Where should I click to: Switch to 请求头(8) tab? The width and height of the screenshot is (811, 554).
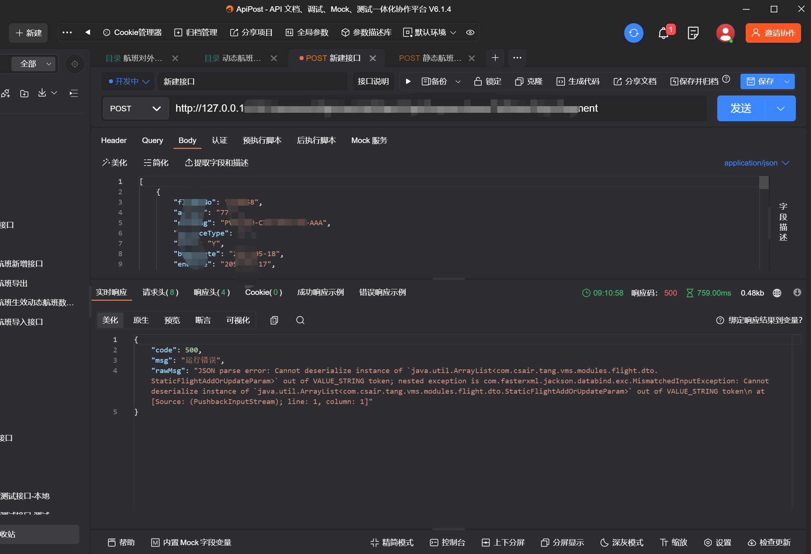point(160,292)
